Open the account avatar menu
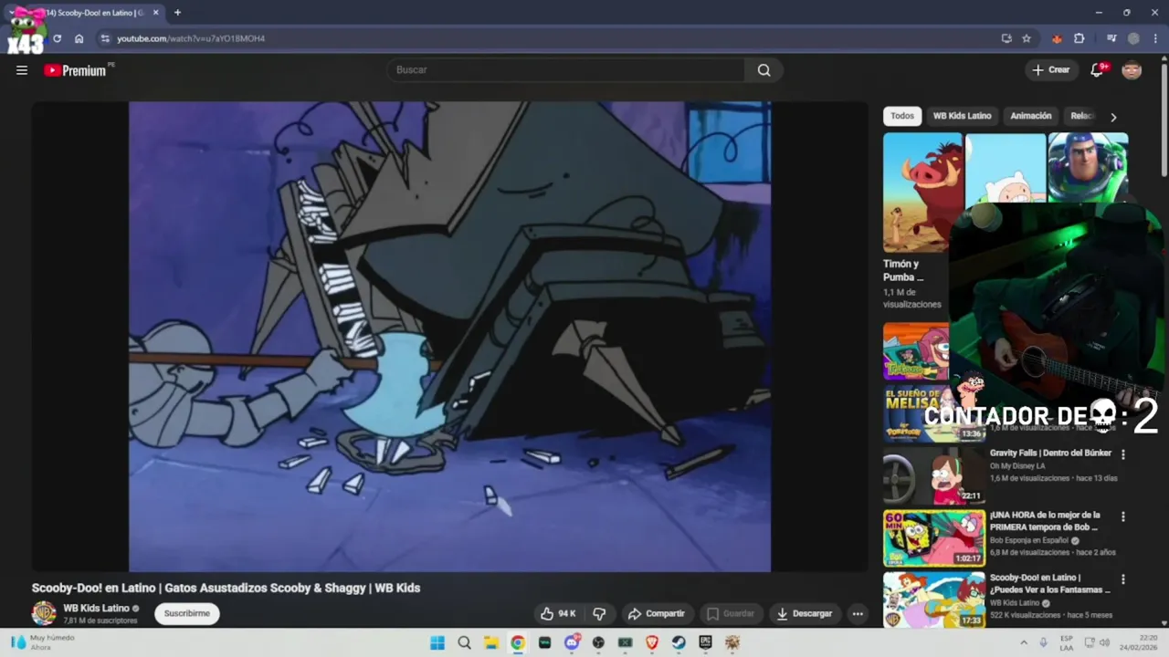 click(x=1132, y=70)
